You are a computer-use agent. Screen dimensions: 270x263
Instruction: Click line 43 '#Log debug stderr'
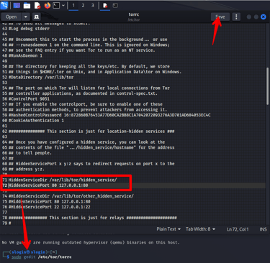29,29
